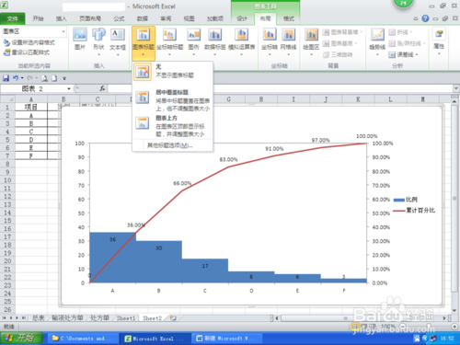Click 重设以匹配样式 reset to match style
The width and height of the screenshot is (460, 345).
coord(27,52)
